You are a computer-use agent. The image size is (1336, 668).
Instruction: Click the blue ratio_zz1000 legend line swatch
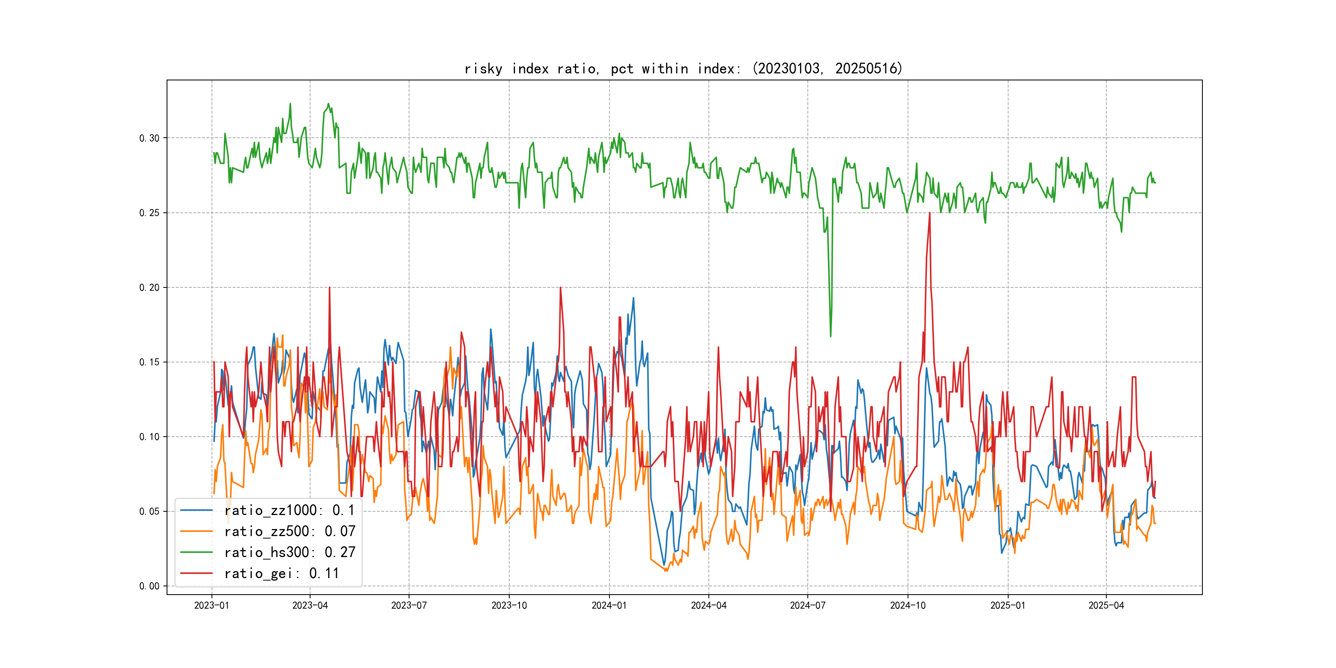click(x=196, y=510)
